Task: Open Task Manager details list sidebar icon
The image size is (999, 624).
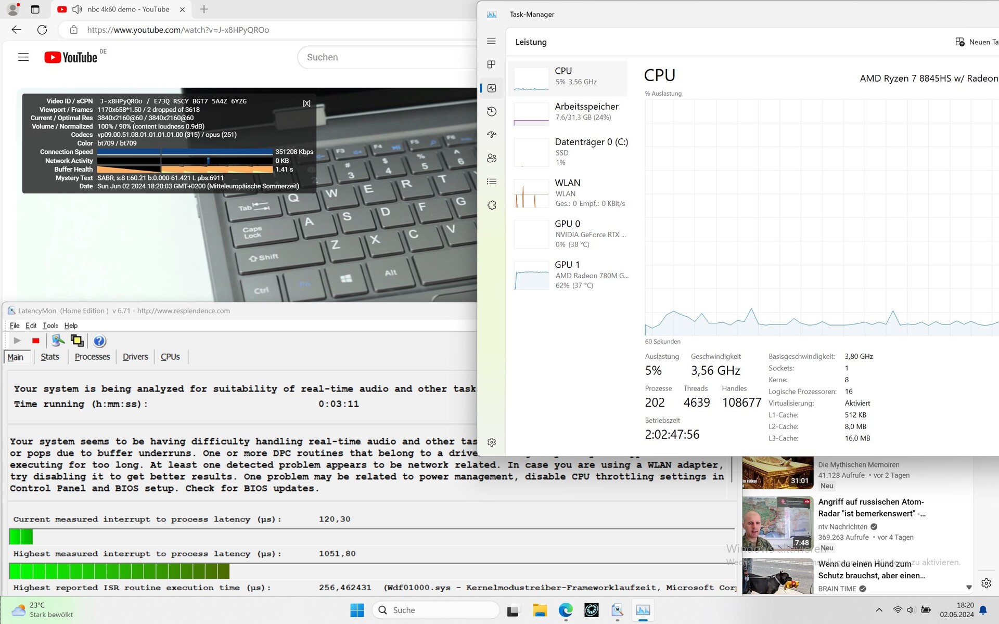Action: click(491, 181)
